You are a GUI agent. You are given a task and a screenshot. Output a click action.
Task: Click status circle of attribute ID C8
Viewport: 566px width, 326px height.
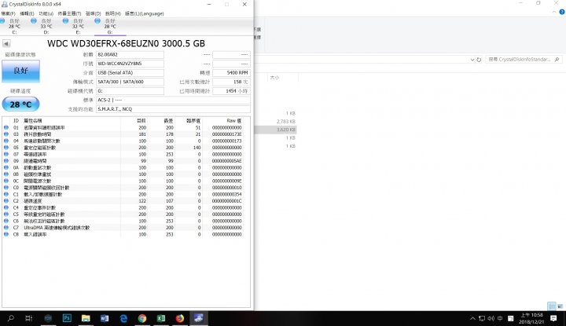6,234
